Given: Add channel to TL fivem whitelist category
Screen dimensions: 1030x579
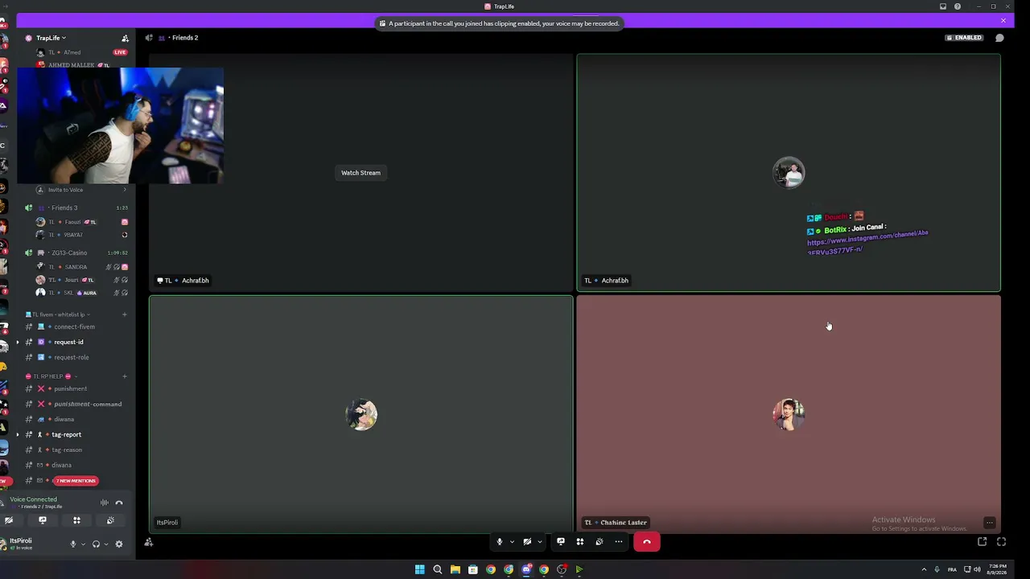Looking at the screenshot, I should coord(125,314).
